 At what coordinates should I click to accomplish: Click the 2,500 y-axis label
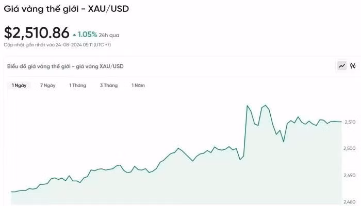[349, 149]
